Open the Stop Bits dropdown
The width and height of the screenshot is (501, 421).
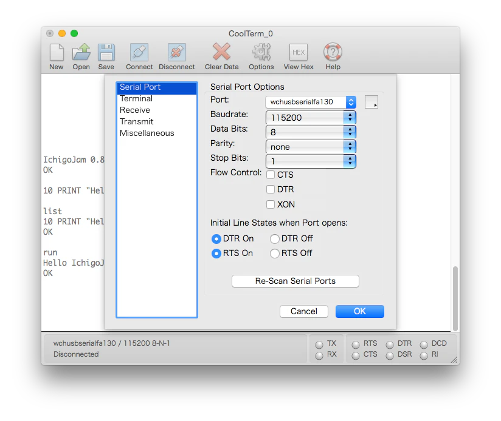click(x=311, y=161)
